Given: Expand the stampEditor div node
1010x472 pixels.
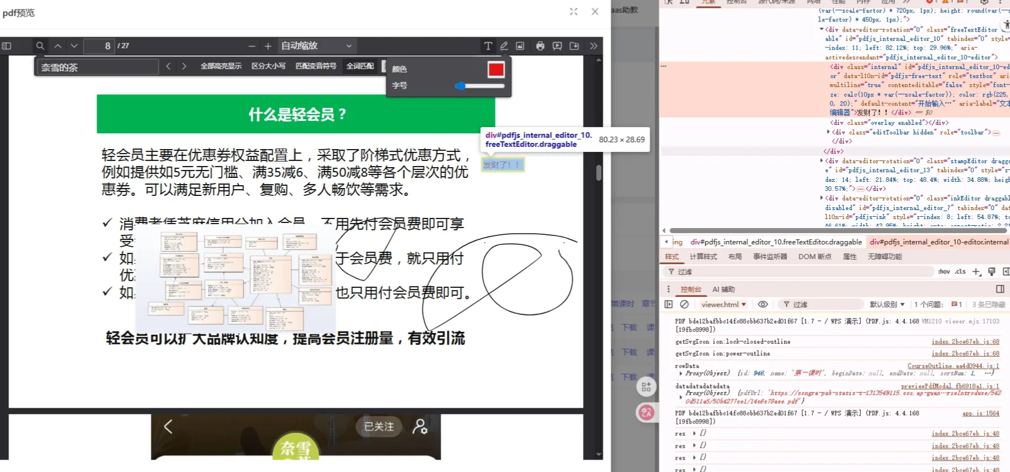Looking at the screenshot, I should point(821,161).
